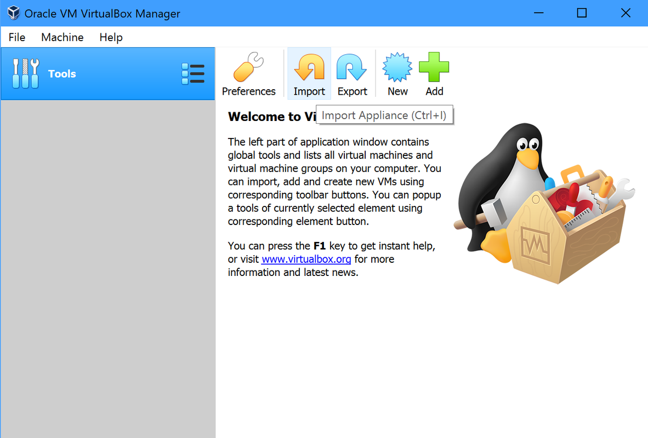The image size is (648, 438).
Task: Open the Machine menu
Action: point(62,37)
